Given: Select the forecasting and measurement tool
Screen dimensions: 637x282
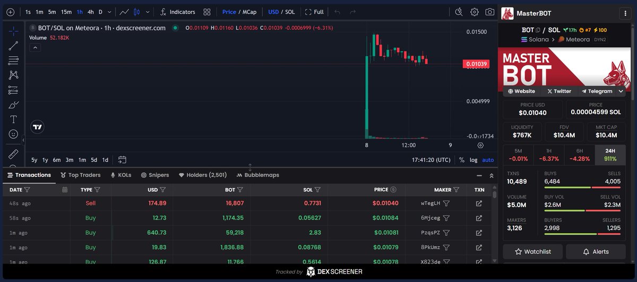Looking at the screenshot, I should coord(14,90).
